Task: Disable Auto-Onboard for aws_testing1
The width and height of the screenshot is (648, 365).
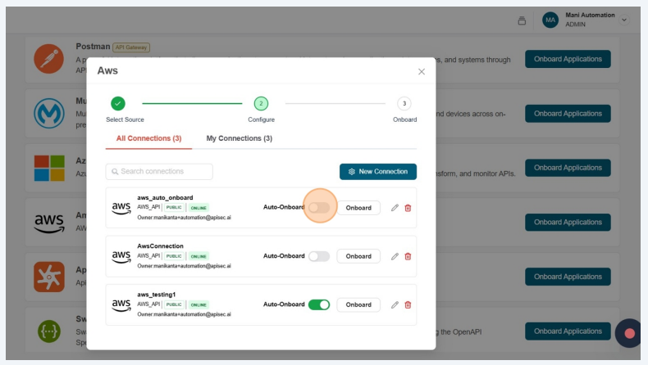Action: [319, 304]
